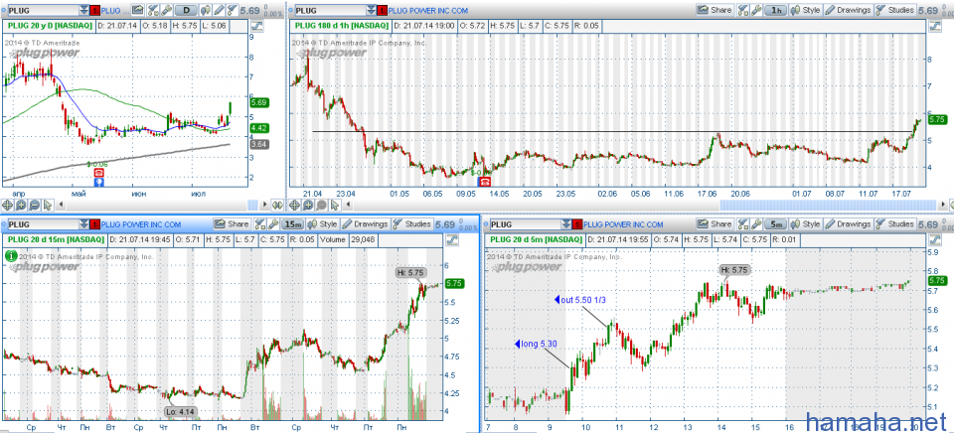Image resolution: width=954 pixels, height=433 pixels.
Task: Toggle chart mode icon at daily chart right
Action: [256, 26]
